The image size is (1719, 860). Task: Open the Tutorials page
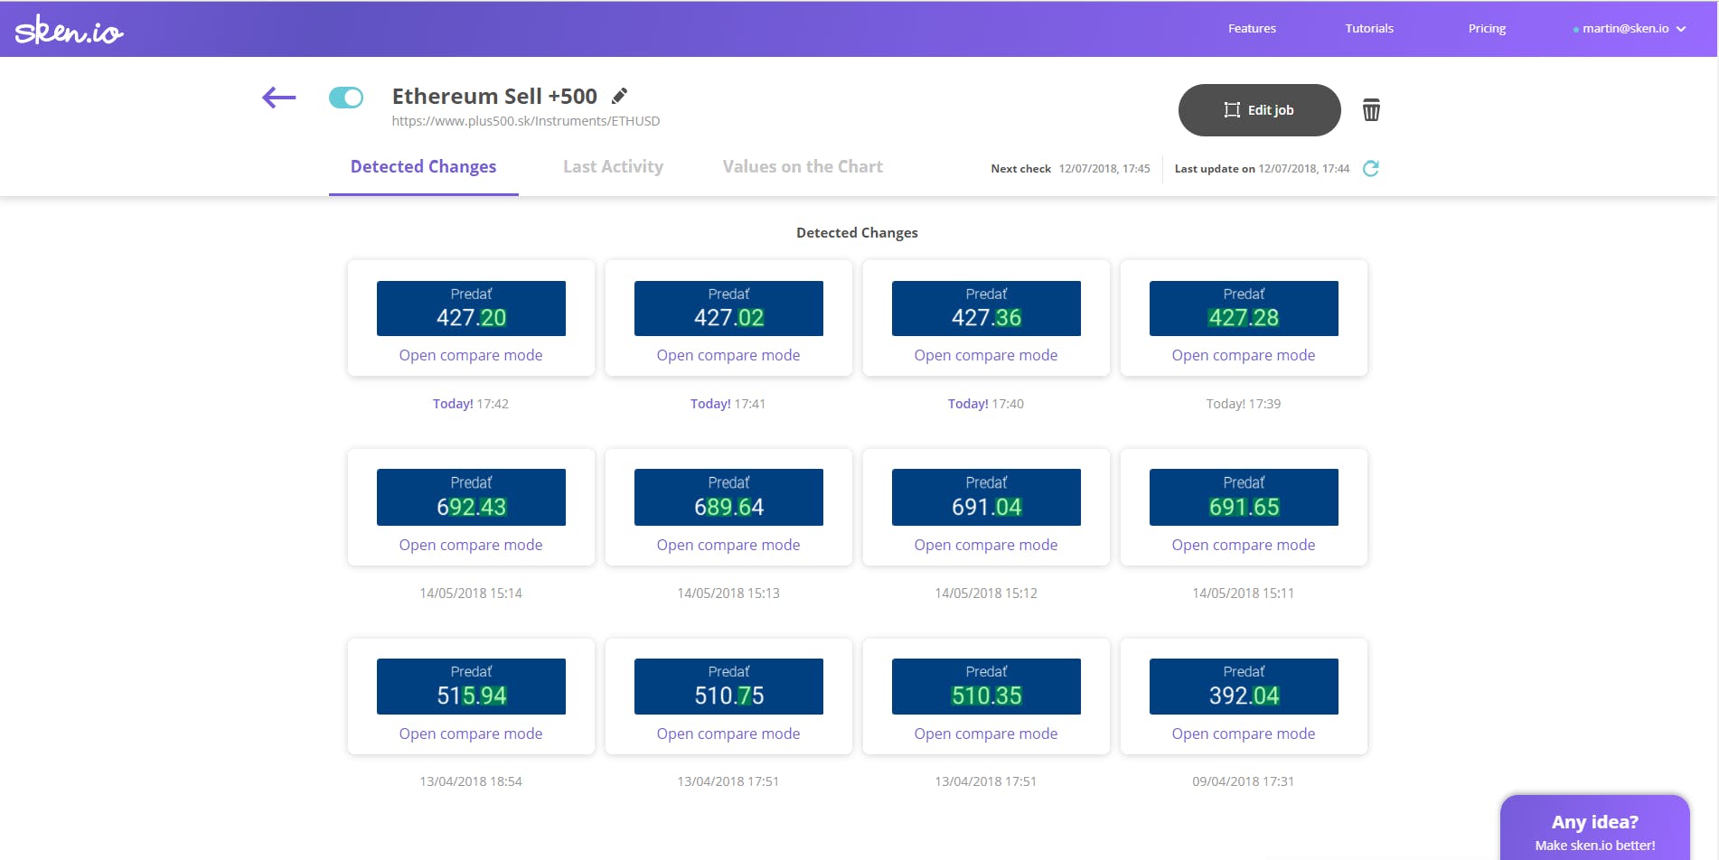[1369, 29]
